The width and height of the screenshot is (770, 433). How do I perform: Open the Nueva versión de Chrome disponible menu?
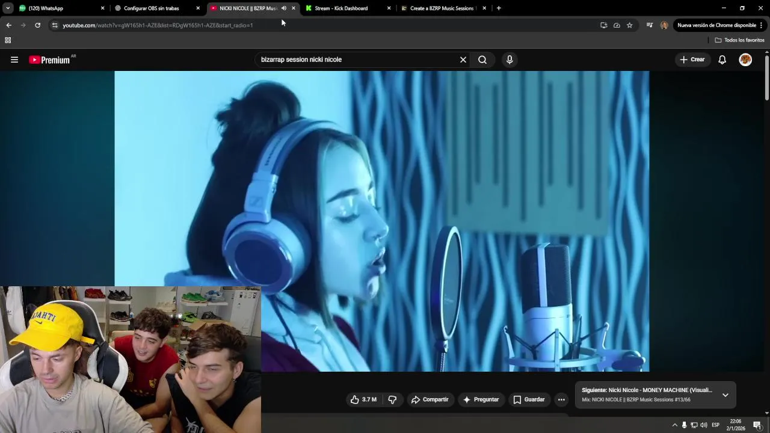pyautogui.click(x=719, y=25)
